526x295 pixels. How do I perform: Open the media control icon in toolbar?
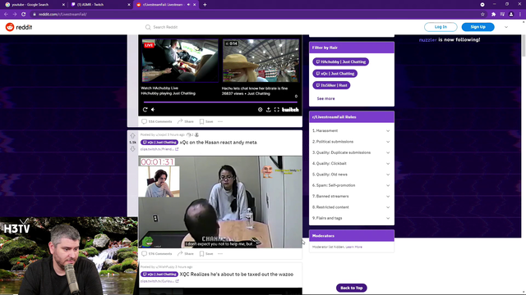coord(502,15)
